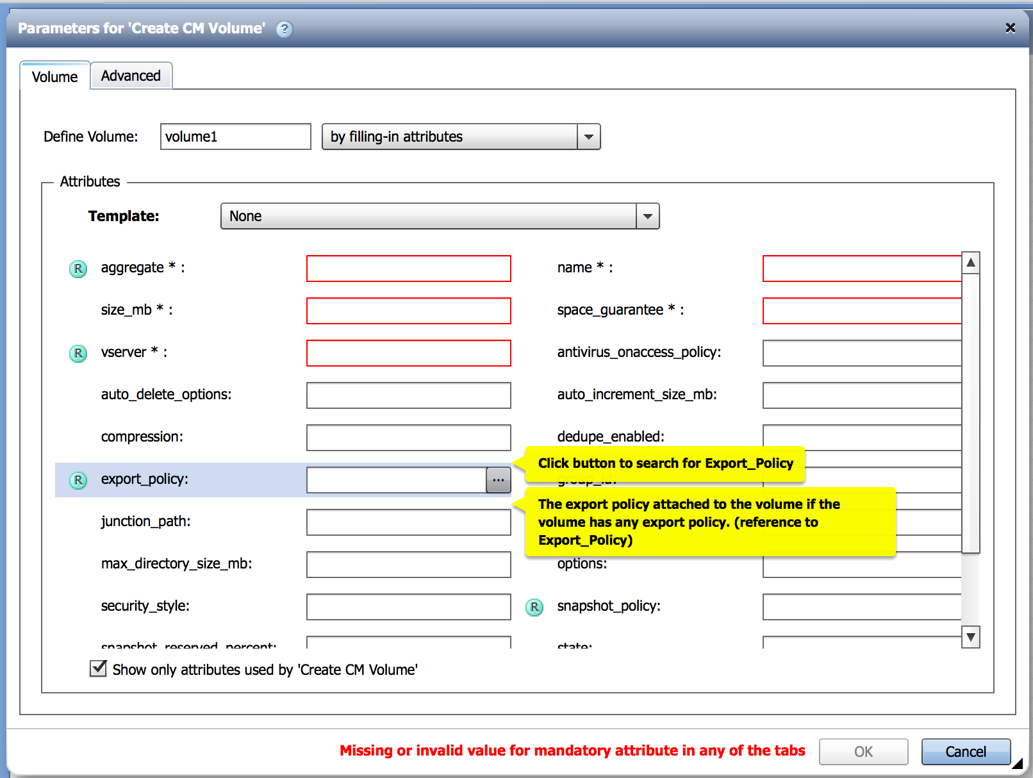The width and height of the screenshot is (1033, 778).
Task: Open the export_policy search ellipsis button
Action: point(498,480)
